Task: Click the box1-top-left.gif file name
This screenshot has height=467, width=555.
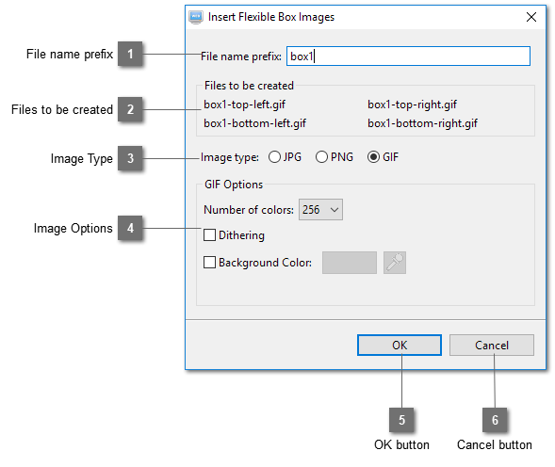Action: pyautogui.click(x=245, y=105)
